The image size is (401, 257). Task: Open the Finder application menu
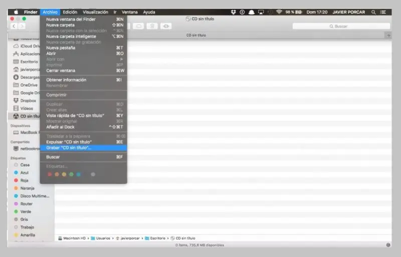pyautogui.click(x=31, y=12)
